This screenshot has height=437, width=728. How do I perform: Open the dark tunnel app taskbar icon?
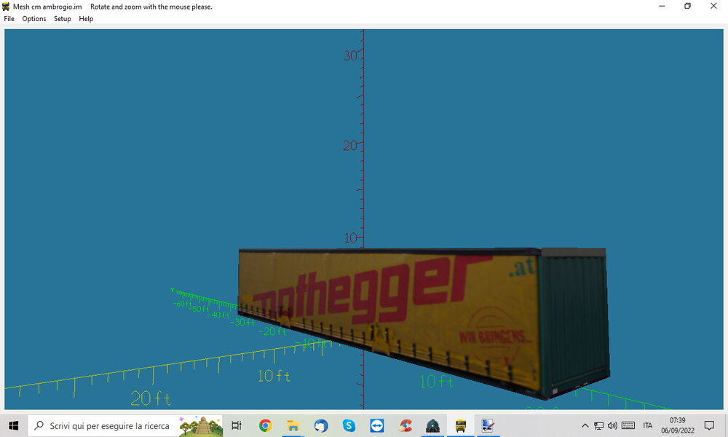coord(432,425)
